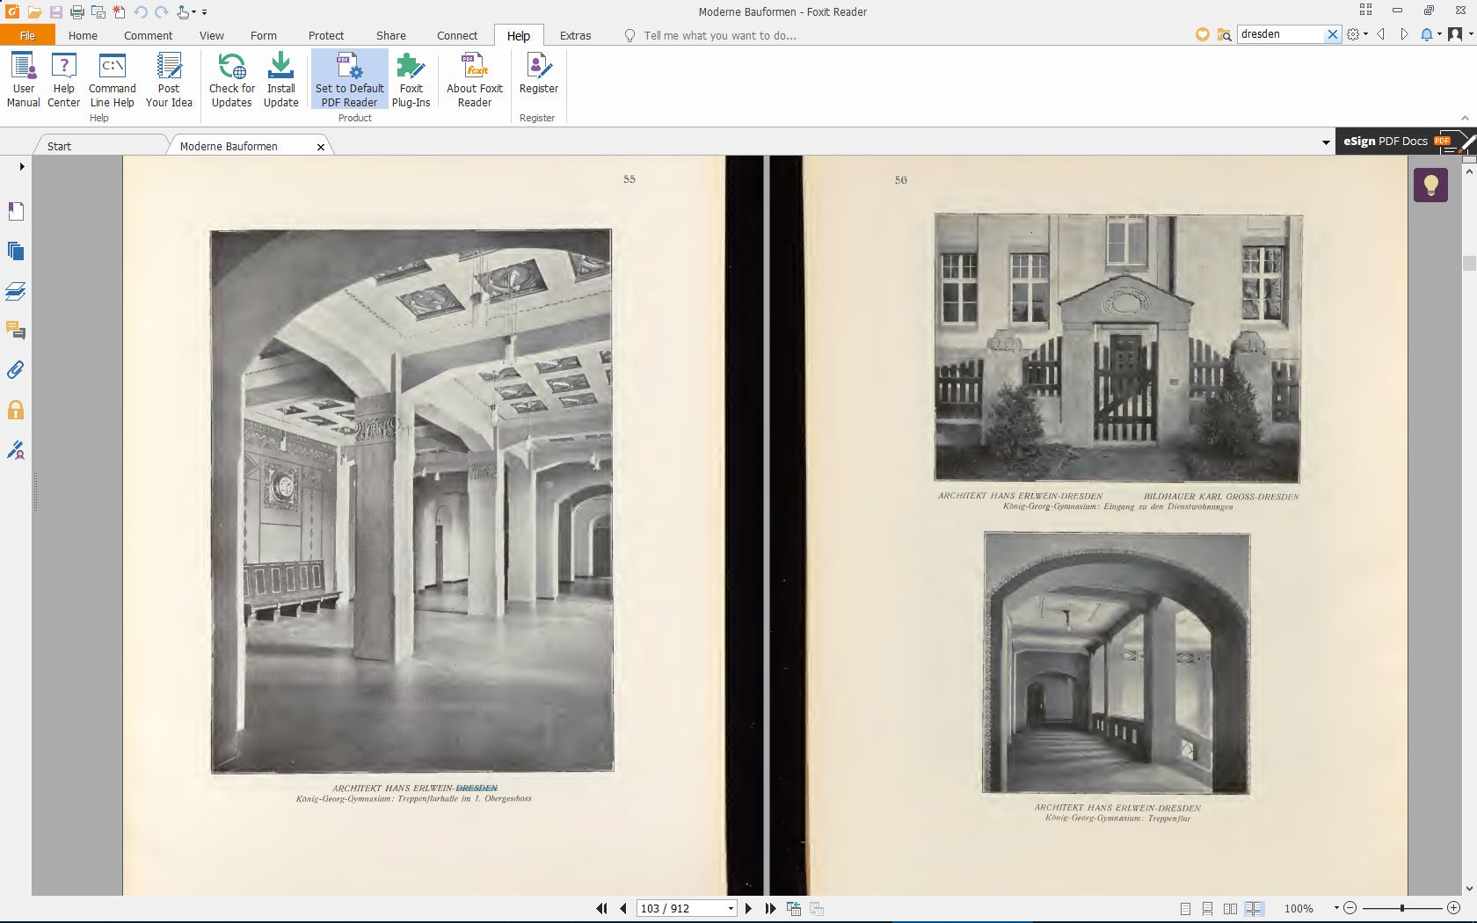The width and height of the screenshot is (1477, 923).
Task: Open the page number dropdown
Action: pyautogui.click(x=731, y=908)
